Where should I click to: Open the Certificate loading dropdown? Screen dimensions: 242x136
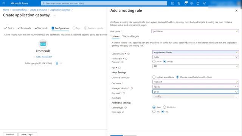(195, 97)
